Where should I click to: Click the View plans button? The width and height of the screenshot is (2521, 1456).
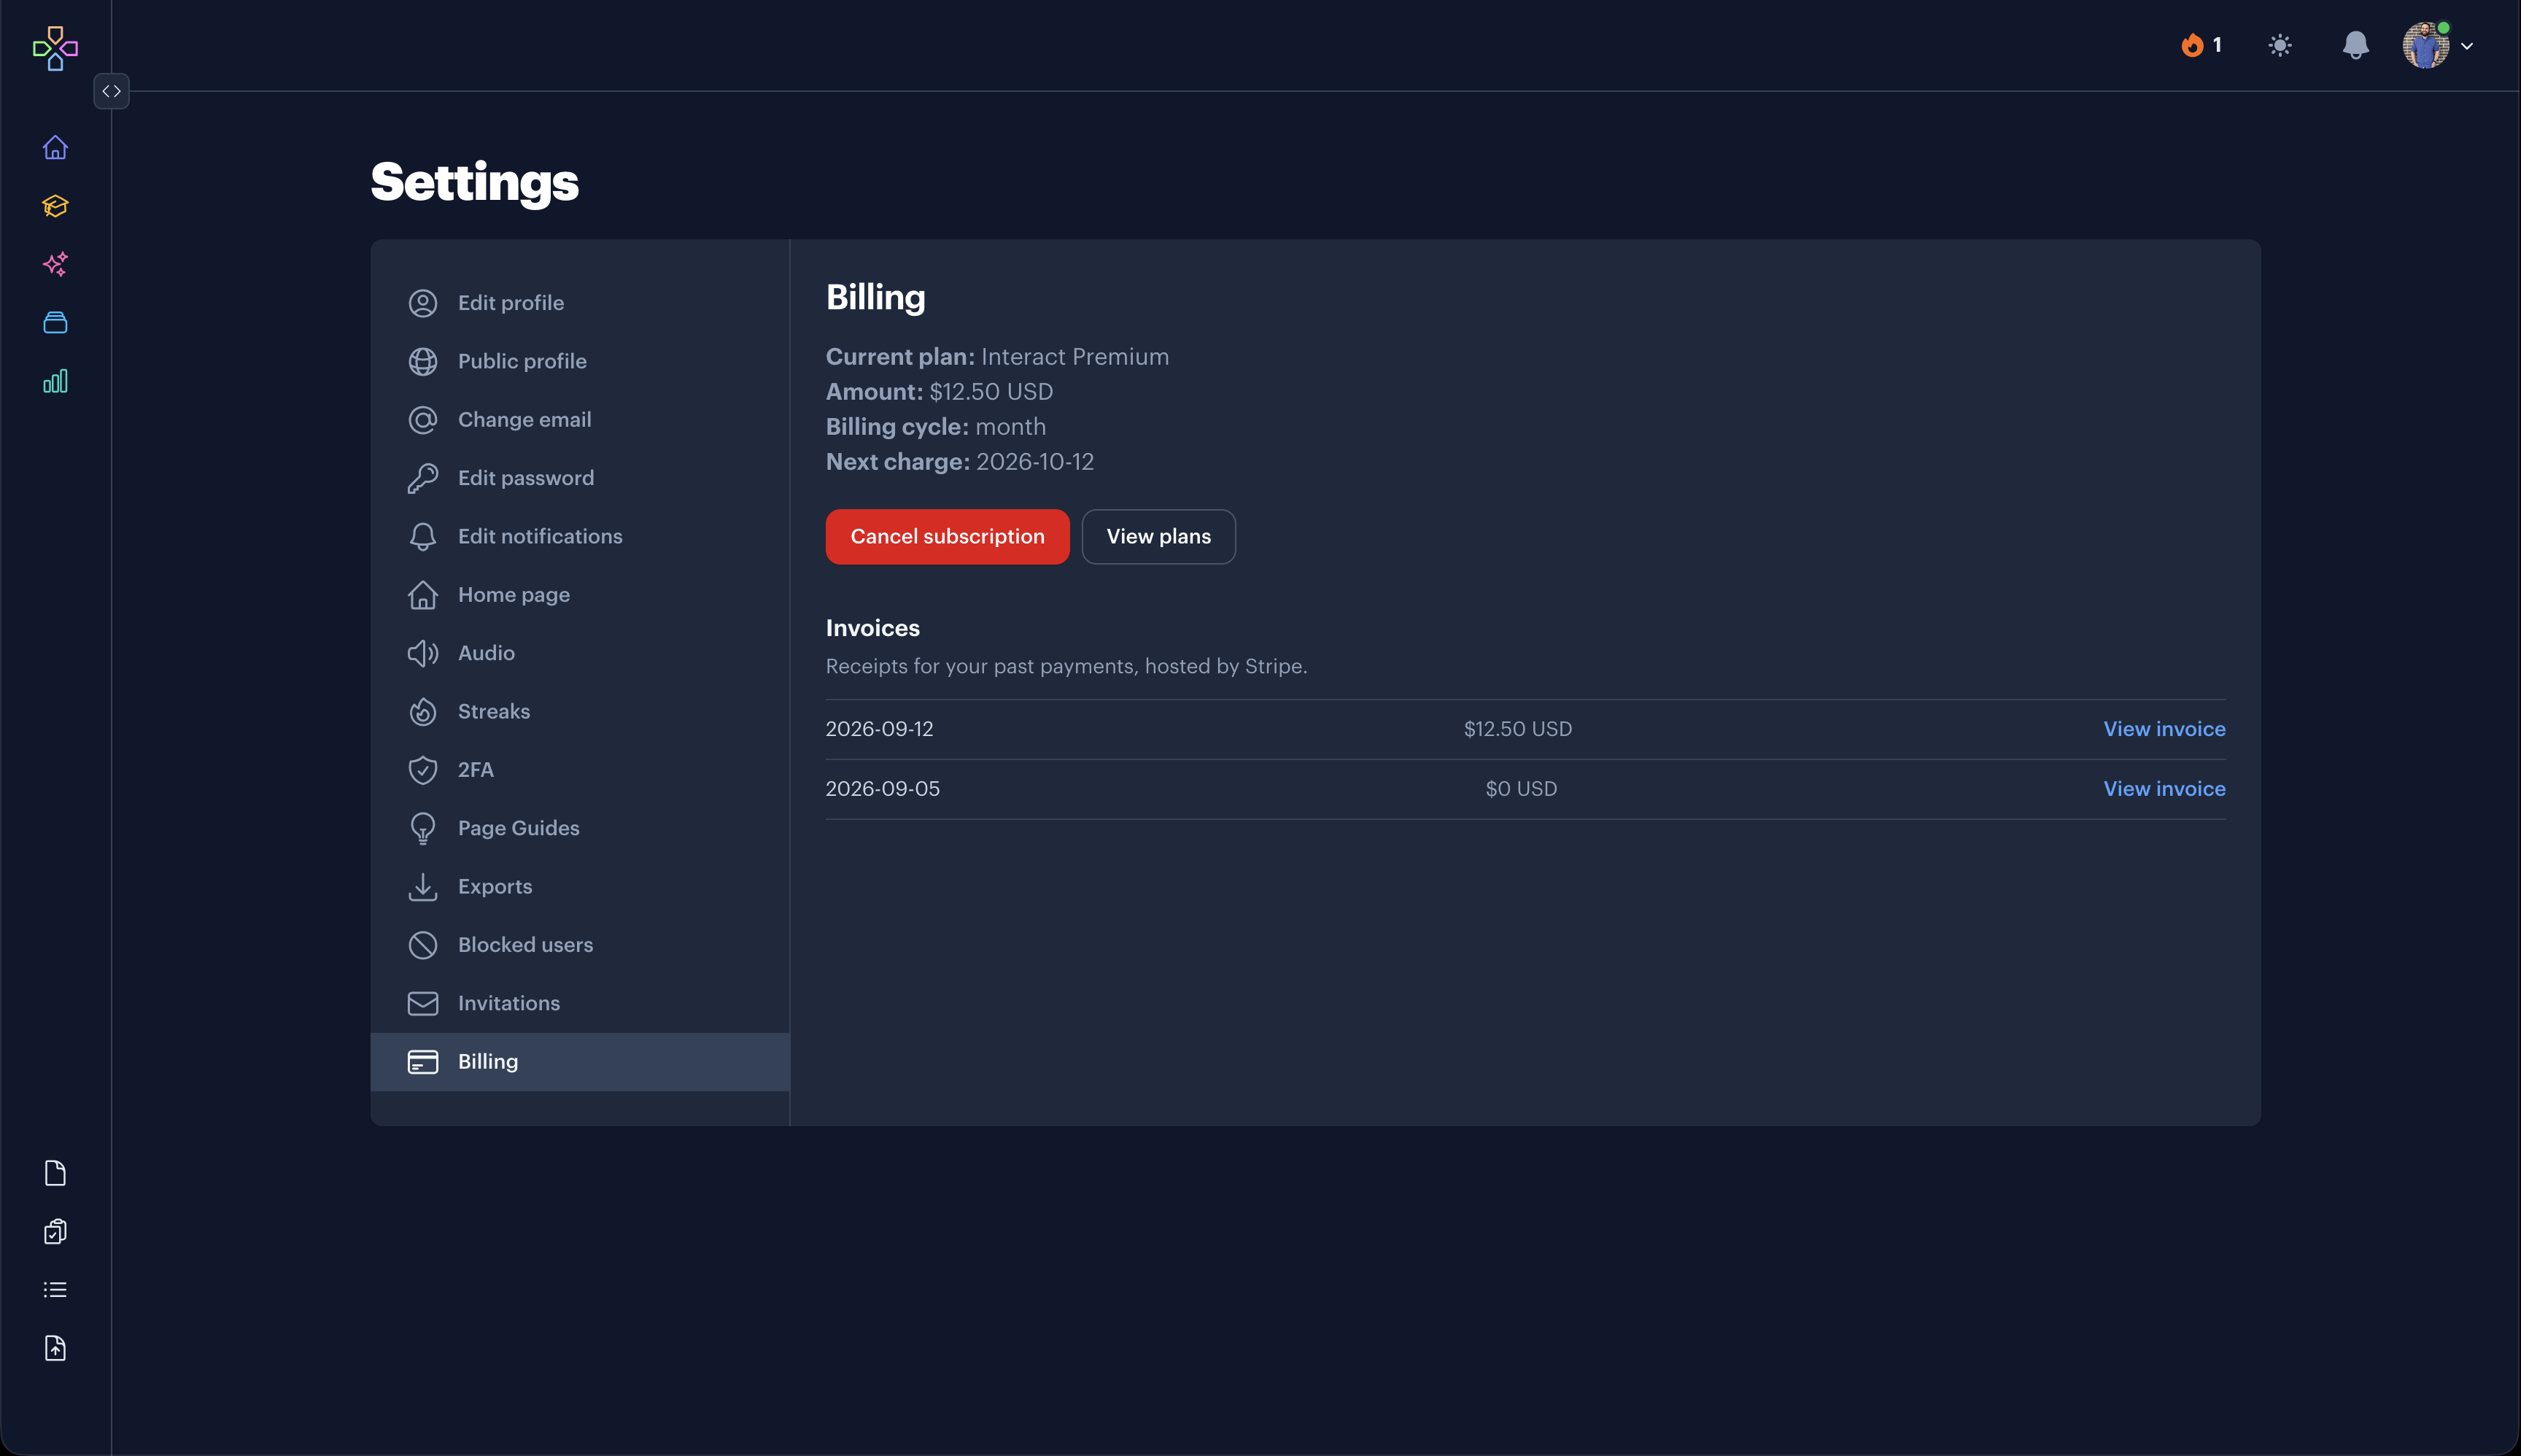[1158, 537]
